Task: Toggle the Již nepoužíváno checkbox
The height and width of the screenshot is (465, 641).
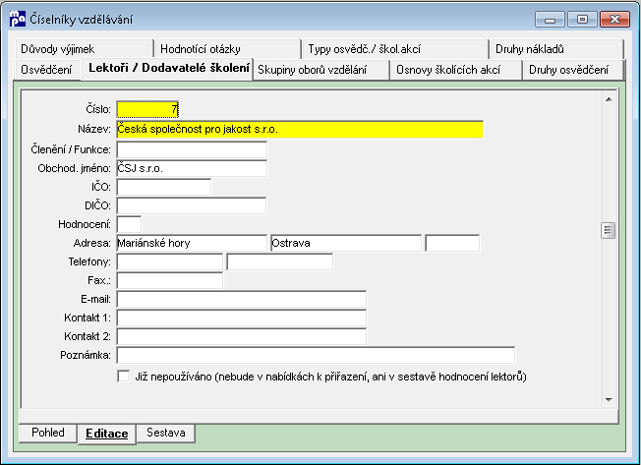Action: (x=123, y=376)
